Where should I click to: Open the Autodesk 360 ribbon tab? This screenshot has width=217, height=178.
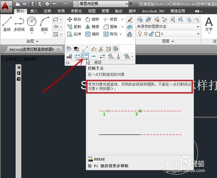pyautogui.click(x=153, y=11)
